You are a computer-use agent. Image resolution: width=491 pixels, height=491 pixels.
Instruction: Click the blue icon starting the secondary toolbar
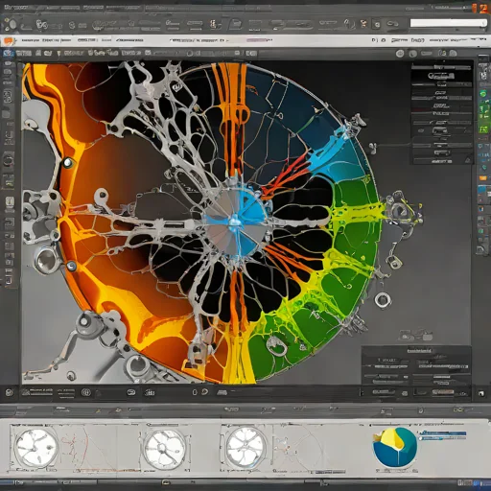8,54
